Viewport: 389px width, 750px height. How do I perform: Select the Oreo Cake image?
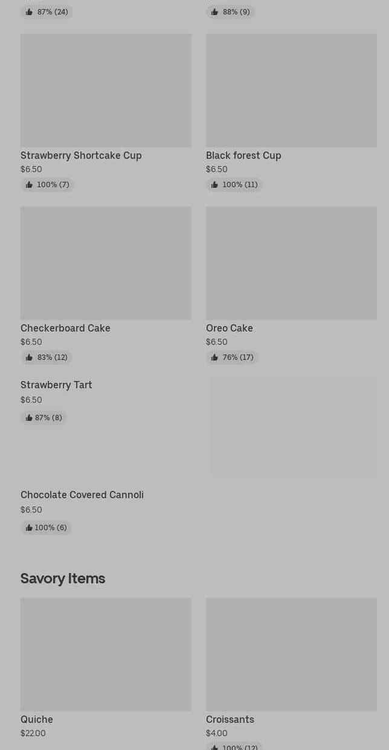[291, 263]
